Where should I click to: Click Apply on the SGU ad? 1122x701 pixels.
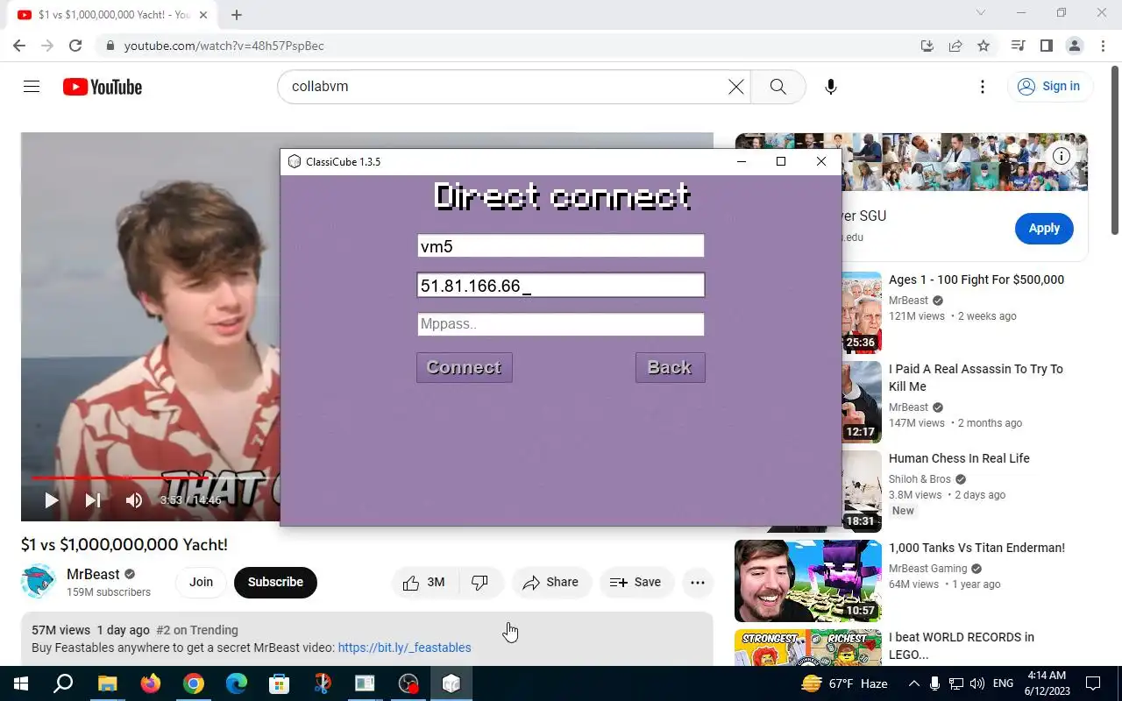point(1044,228)
